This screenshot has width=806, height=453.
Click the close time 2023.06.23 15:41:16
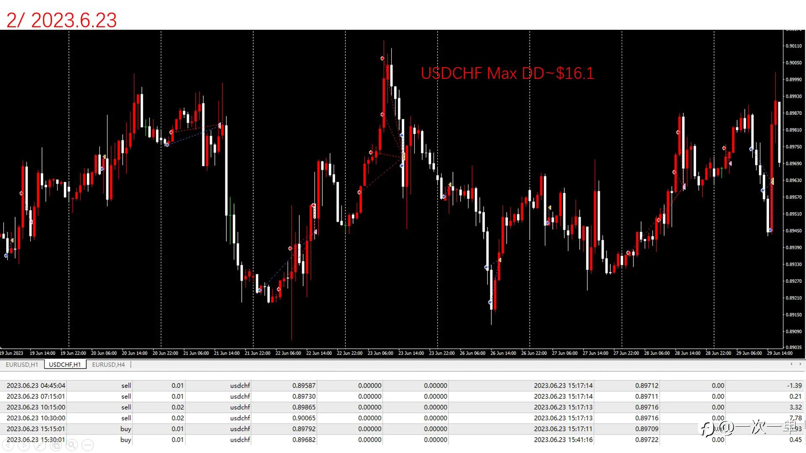563,440
